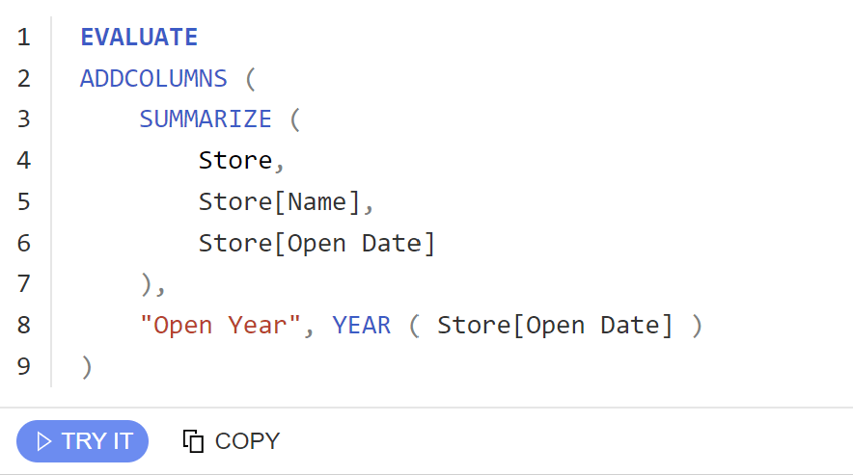This screenshot has width=853, height=475.
Task: Click the ADDCOLUMNS function name
Action: pos(154,78)
